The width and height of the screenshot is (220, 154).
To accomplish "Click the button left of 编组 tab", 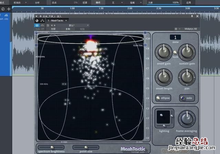I will [85, 2].
